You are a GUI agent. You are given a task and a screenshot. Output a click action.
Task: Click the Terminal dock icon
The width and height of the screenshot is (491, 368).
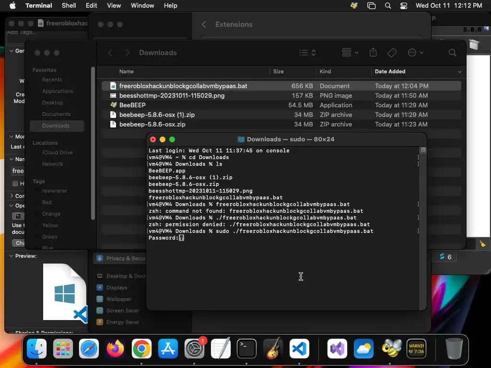(x=246, y=349)
